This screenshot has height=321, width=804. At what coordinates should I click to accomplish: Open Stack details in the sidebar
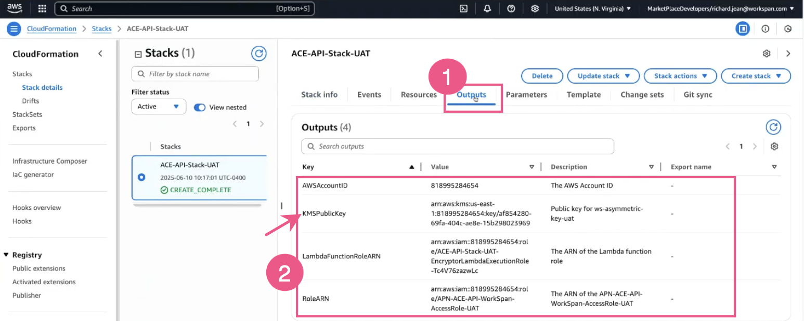(42, 87)
